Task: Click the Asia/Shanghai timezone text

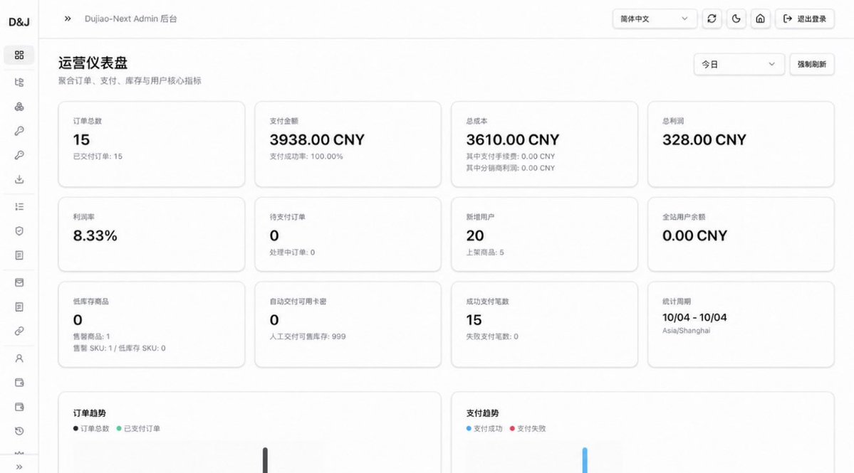Action: (x=686, y=331)
